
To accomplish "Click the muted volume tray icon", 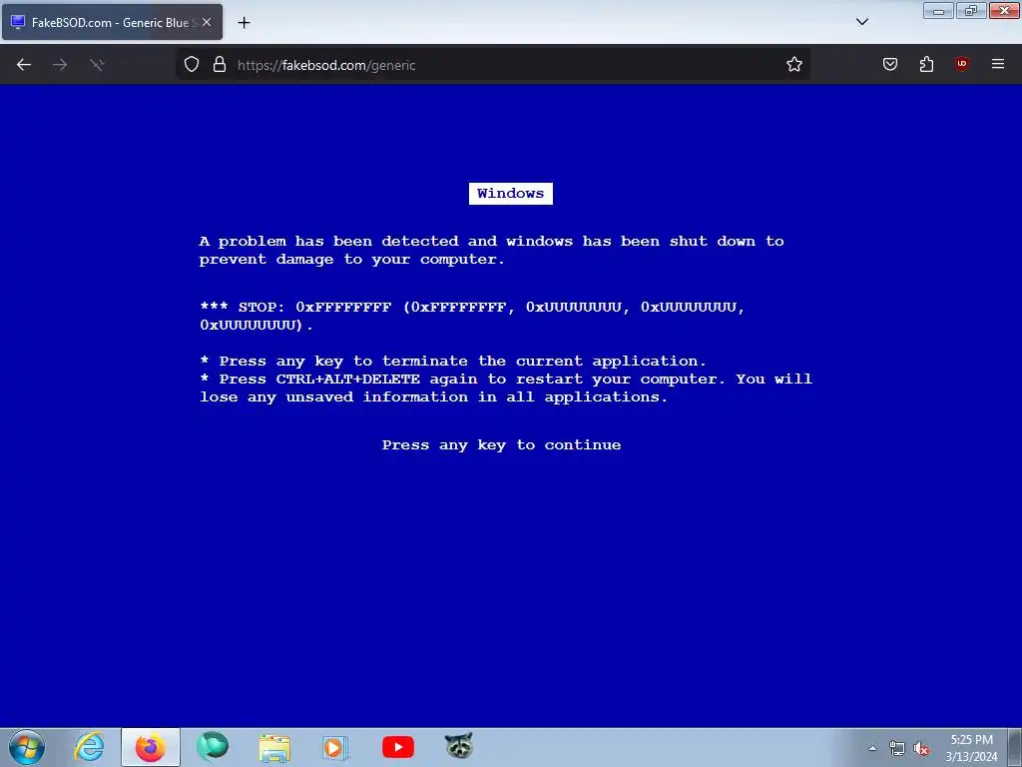I will [921, 748].
